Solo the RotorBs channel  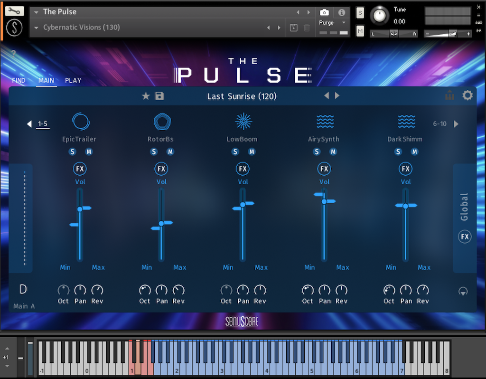point(154,152)
